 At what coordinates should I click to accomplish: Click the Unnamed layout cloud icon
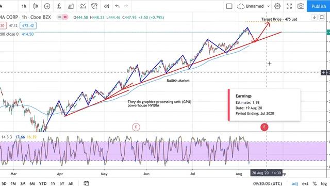(241, 6)
